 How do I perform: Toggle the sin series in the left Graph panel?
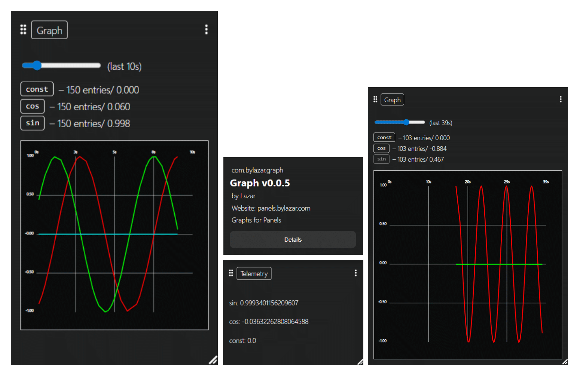click(x=33, y=123)
